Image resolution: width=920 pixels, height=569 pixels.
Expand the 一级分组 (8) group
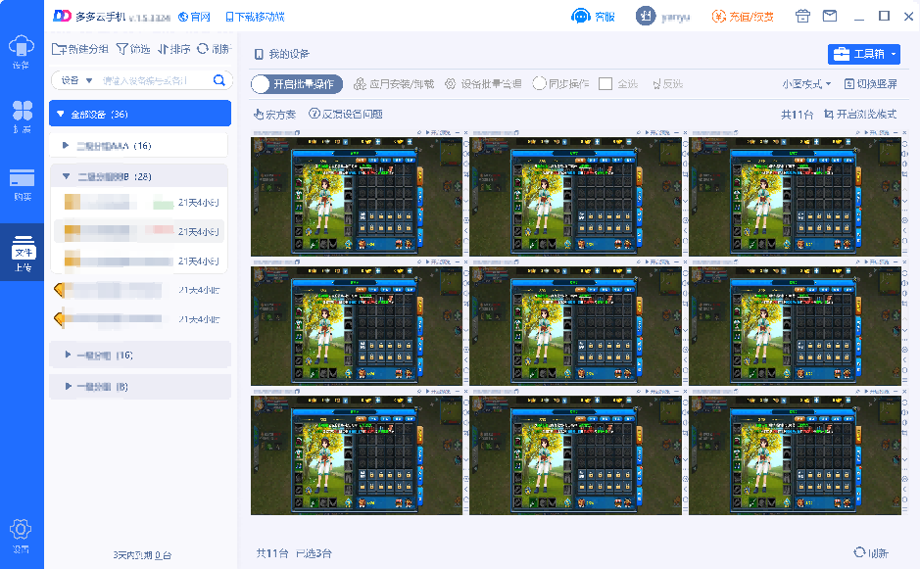pos(140,387)
